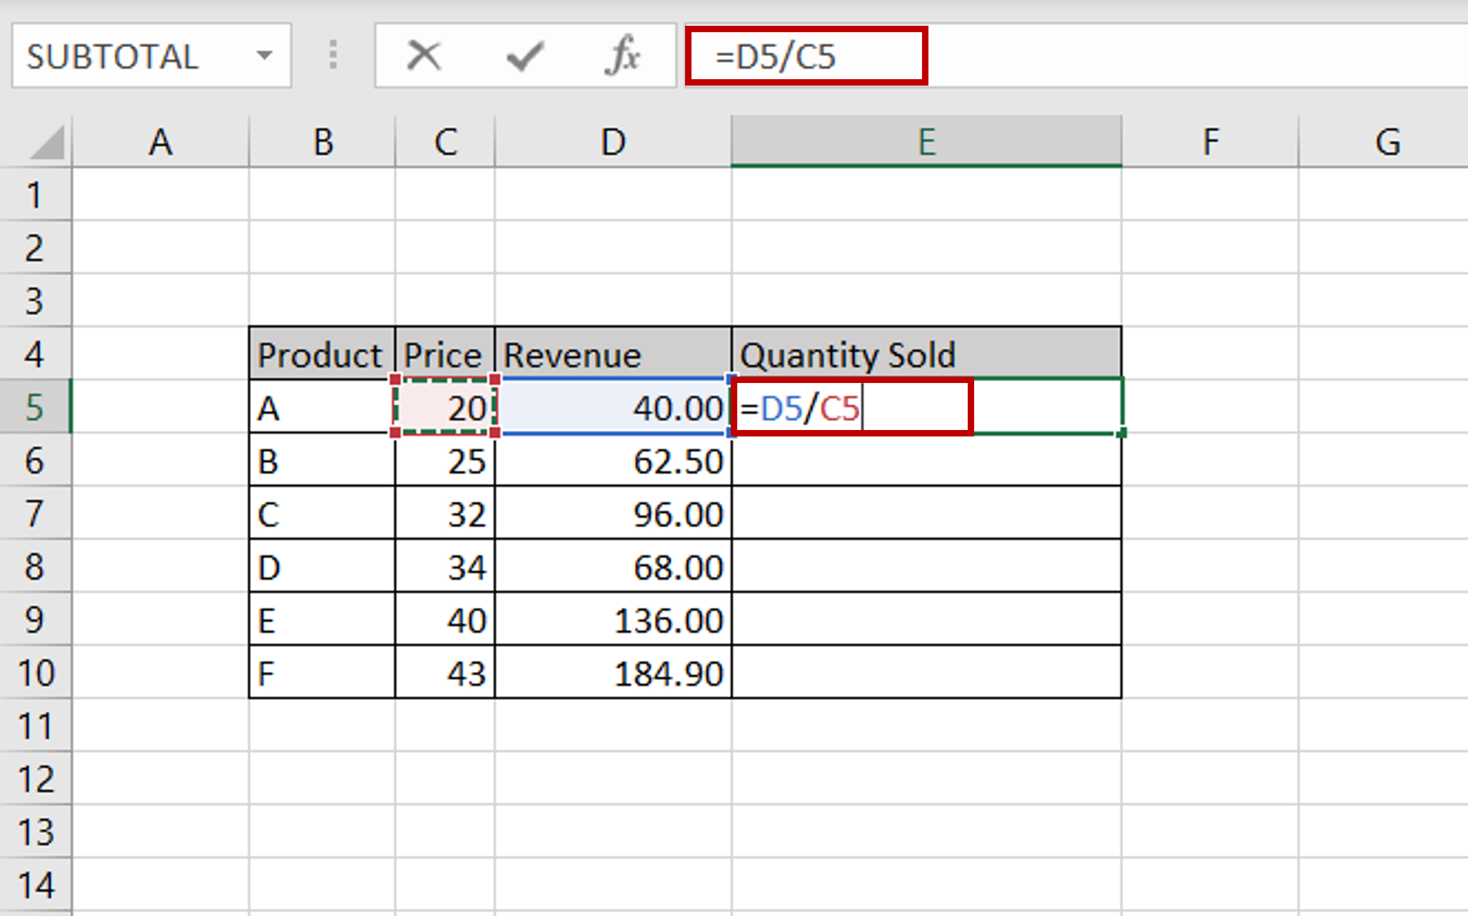Select column D header
This screenshot has width=1468, height=916.
pyautogui.click(x=613, y=142)
